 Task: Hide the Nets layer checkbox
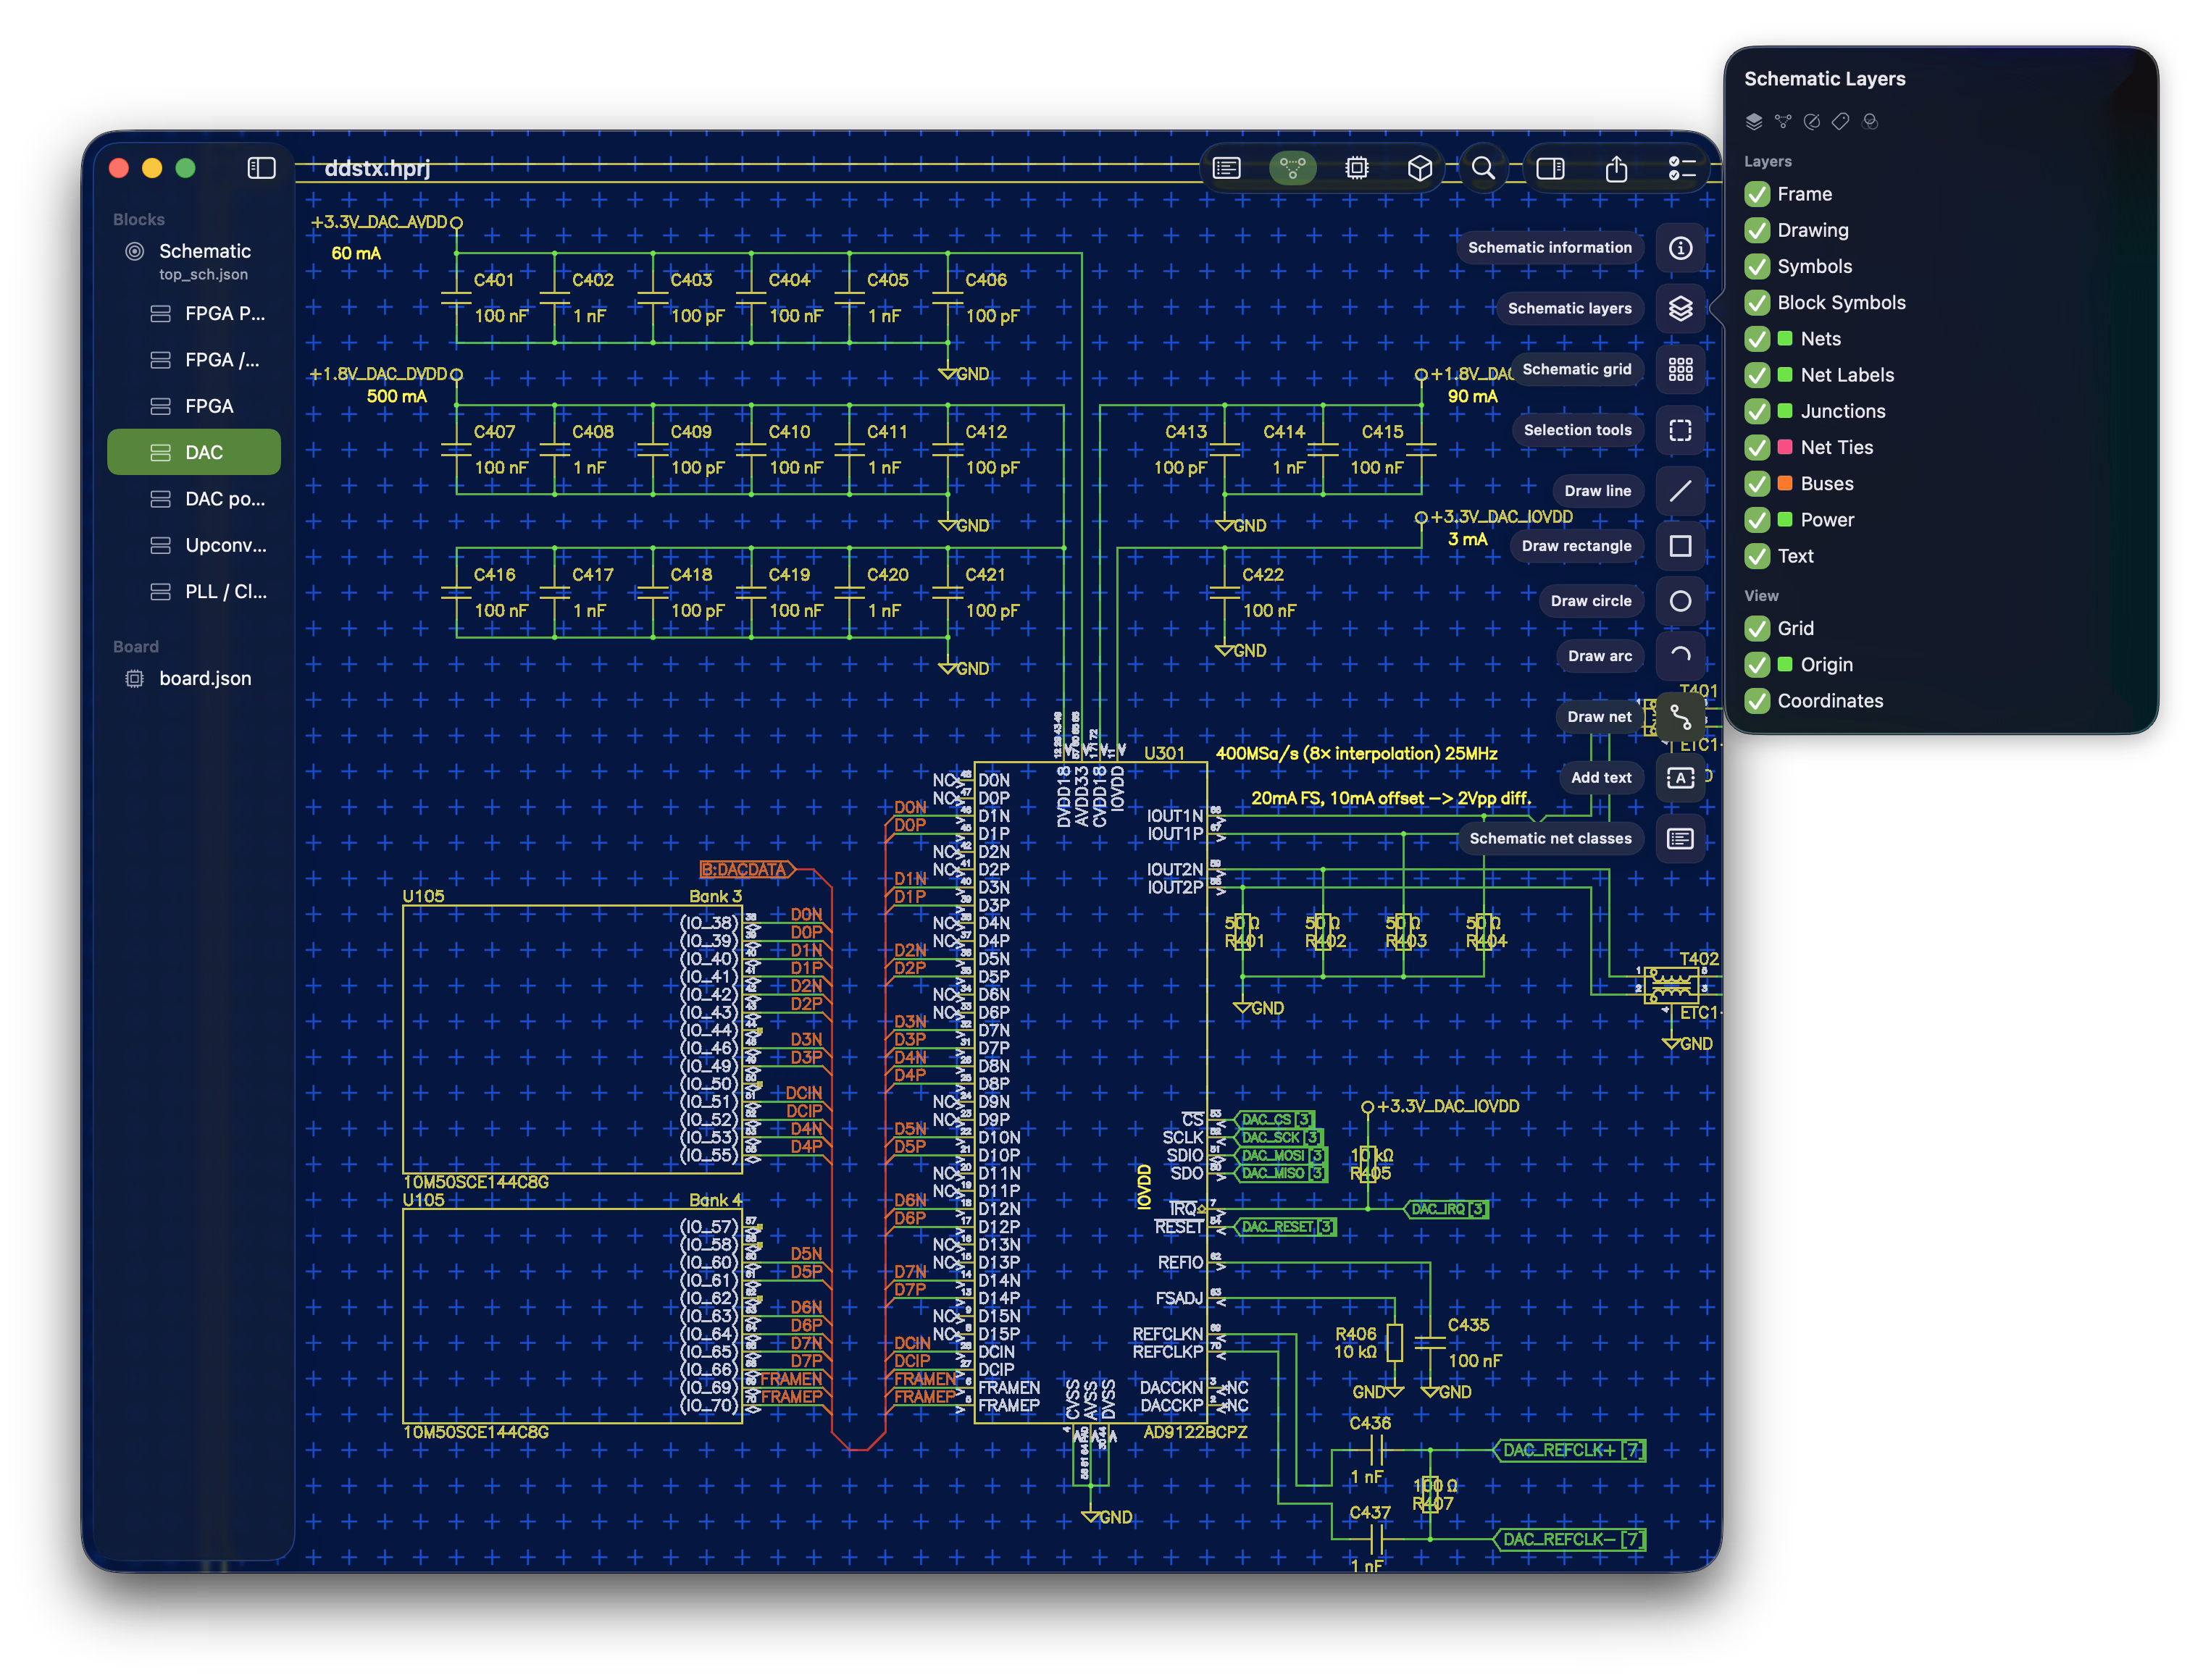point(1756,339)
